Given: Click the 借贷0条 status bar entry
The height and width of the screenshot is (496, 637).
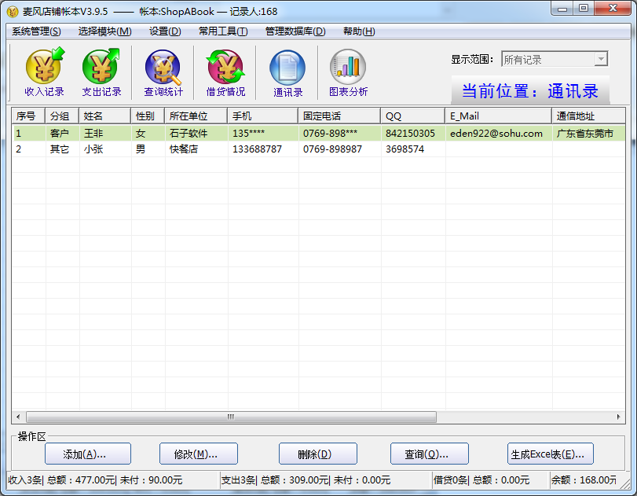Looking at the screenshot, I should coord(490,480).
